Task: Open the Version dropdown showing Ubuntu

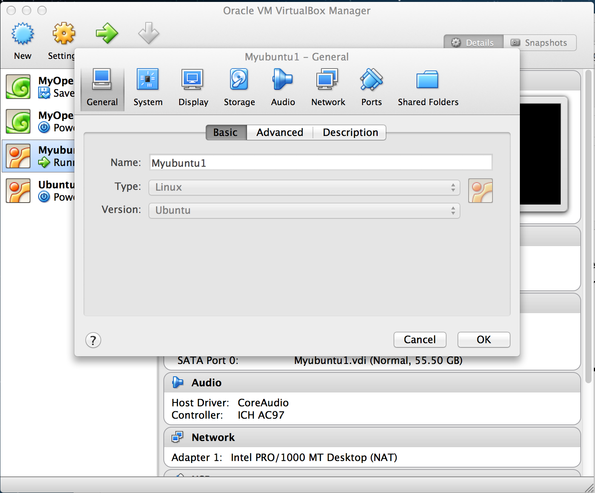Action: click(x=304, y=211)
